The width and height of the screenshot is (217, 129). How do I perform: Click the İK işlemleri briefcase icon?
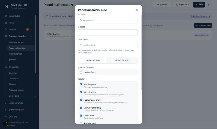pos(6,67)
